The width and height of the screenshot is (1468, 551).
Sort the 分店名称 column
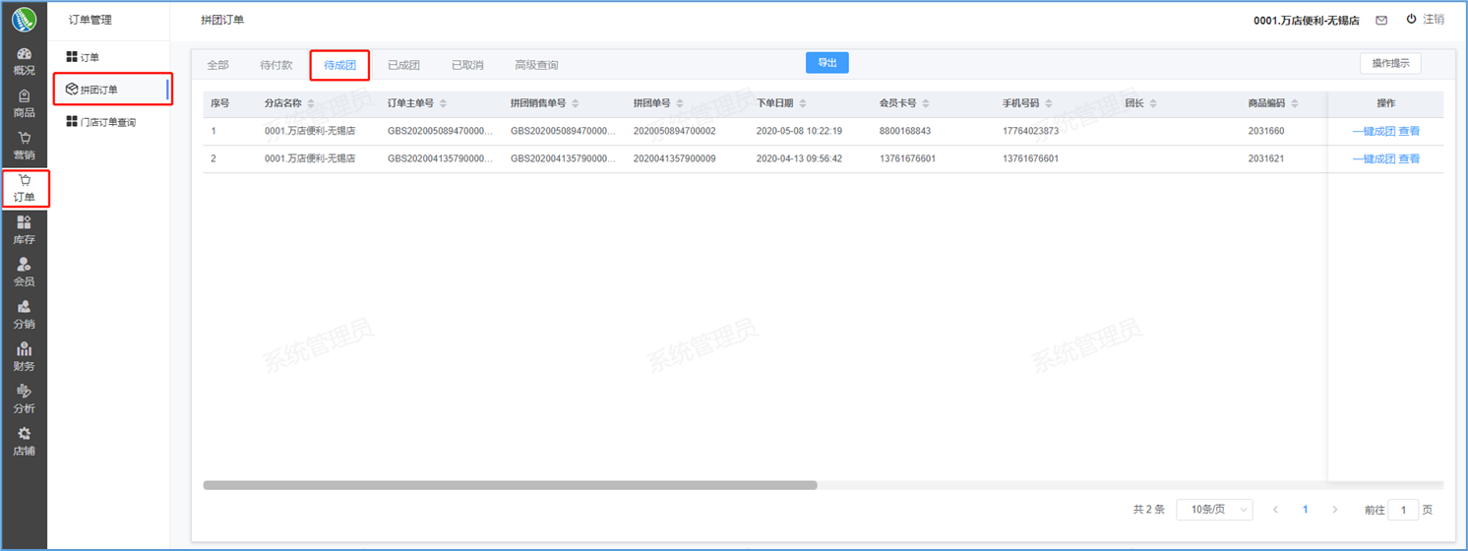pyautogui.click(x=311, y=103)
